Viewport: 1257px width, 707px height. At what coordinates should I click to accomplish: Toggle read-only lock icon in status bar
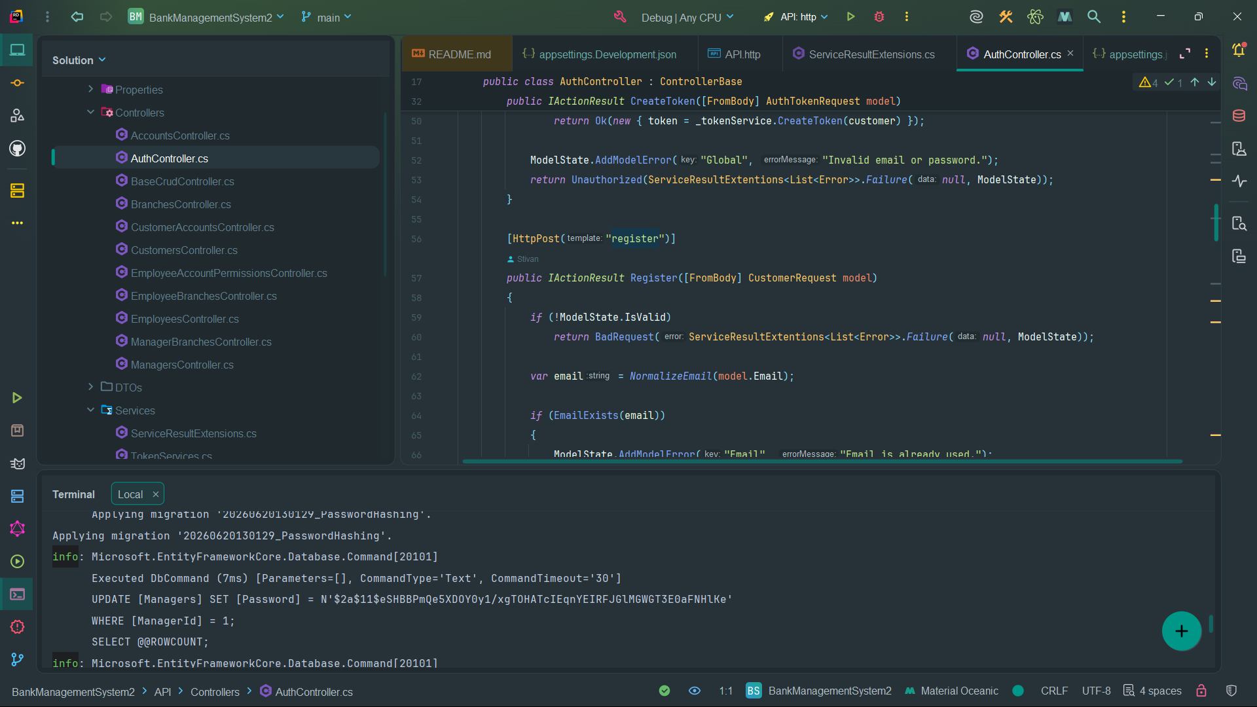click(1201, 691)
